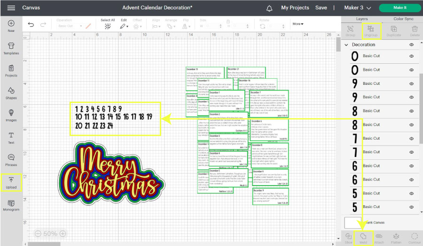Expand the More toolbar options
423x246 pixels.
[x=298, y=24]
